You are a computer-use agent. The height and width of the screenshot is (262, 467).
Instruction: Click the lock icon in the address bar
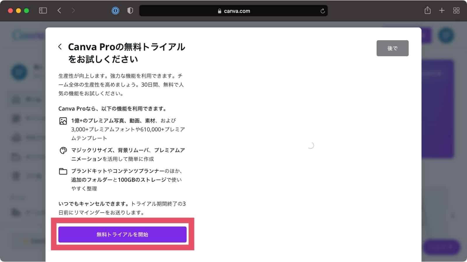coord(219,11)
